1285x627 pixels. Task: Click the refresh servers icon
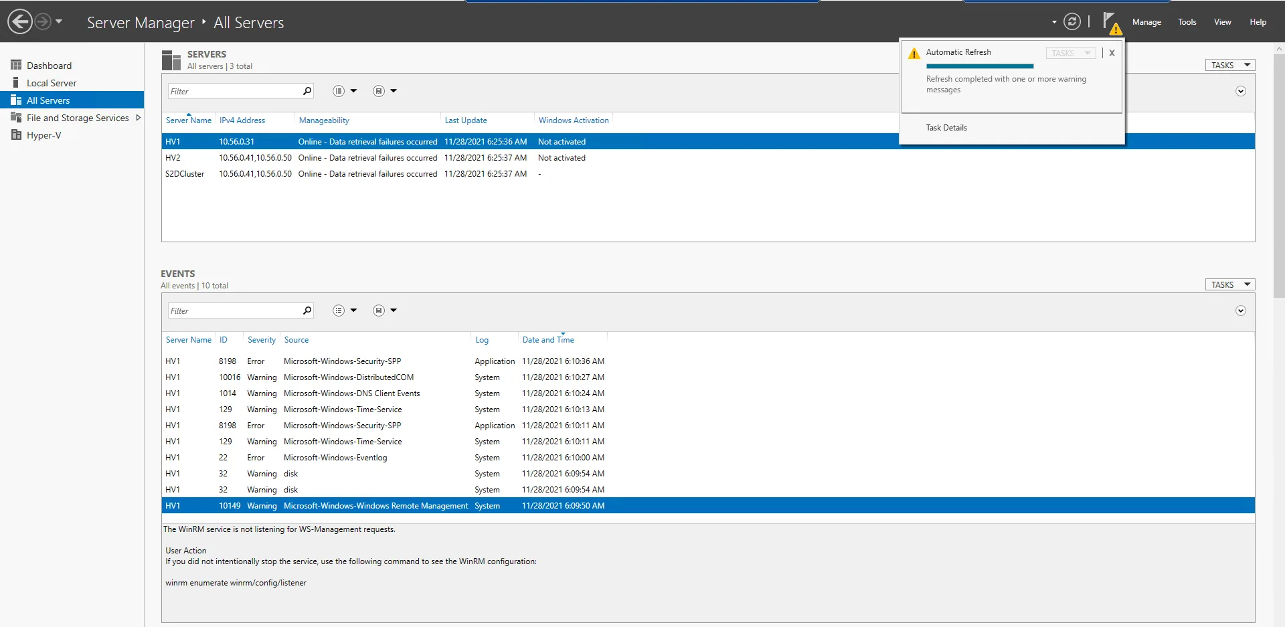pyautogui.click(x=1072, y=21)
